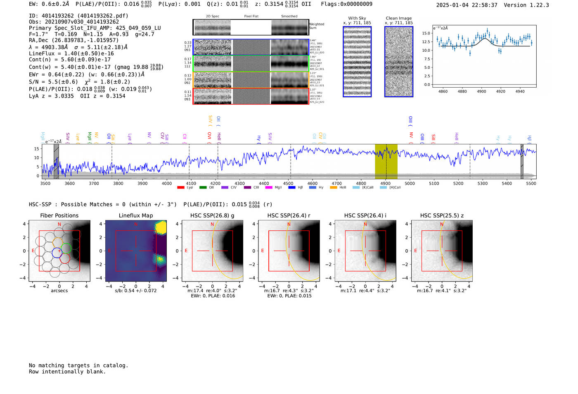Open the HSC SSP(26.8) g image
The width and height of the screenshot is (578, 394).
[x=212, y=251]
